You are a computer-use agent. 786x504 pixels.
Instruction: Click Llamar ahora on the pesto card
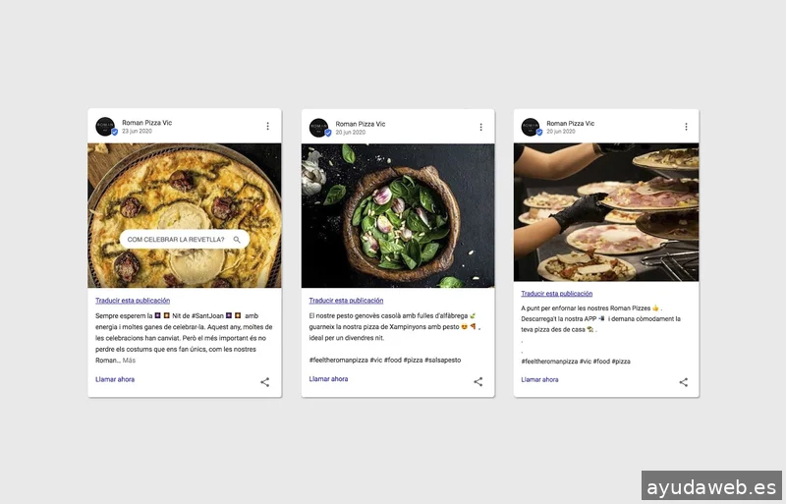tap(328, 378)
